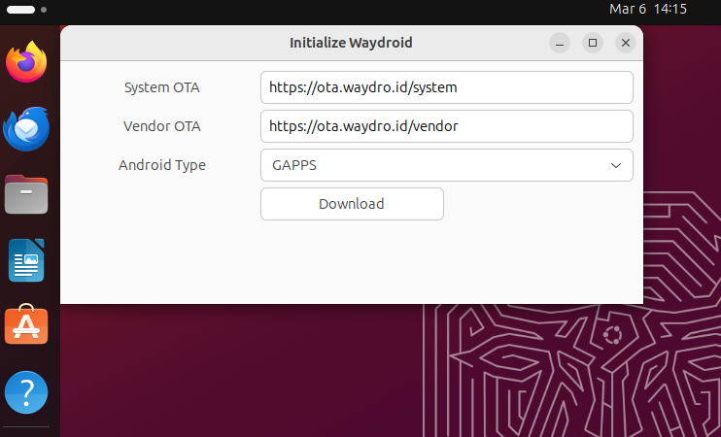The image size is (721, 437).
Task: Open Firefox from the dock
Action: tap(26, 62)
